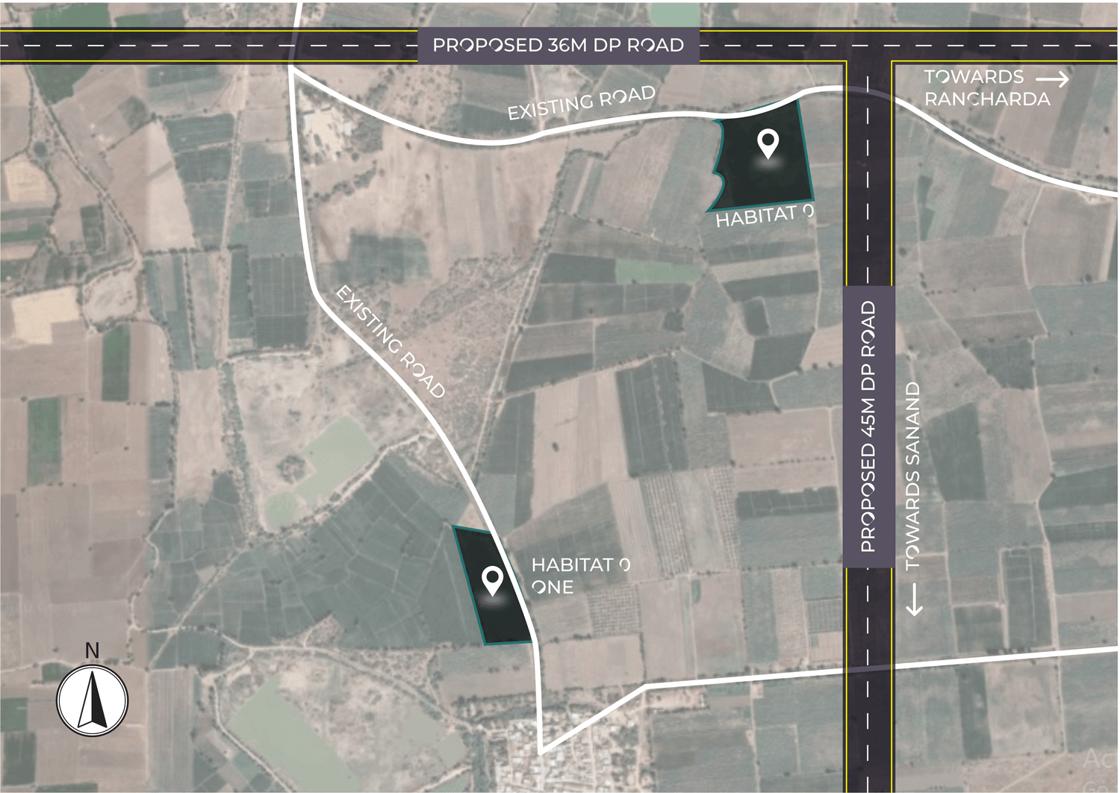This screenshot has height=793, width=1120.
Task: Click the horizontal Existing Road label near the top
Action: 581,103
